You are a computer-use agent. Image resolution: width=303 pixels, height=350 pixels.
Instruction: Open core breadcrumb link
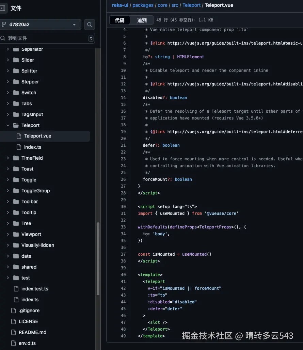point(162,5)
